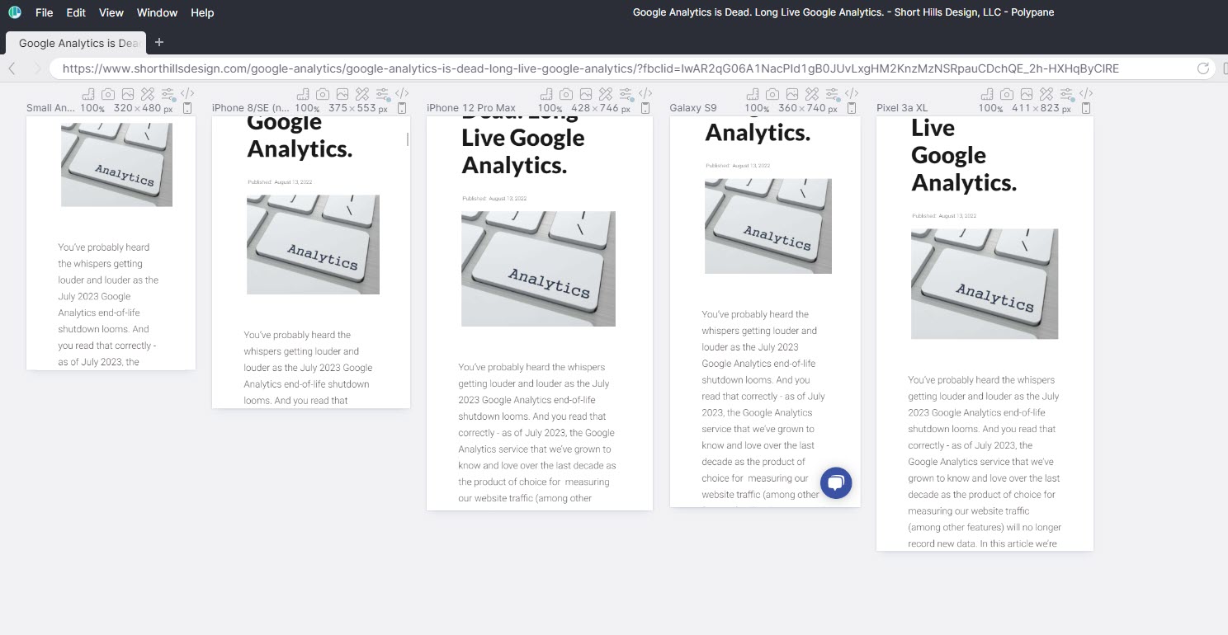The height and width of the screenshot is (635, 1228).
Task: Open the View menu
Action: click(x=111, y=12)
